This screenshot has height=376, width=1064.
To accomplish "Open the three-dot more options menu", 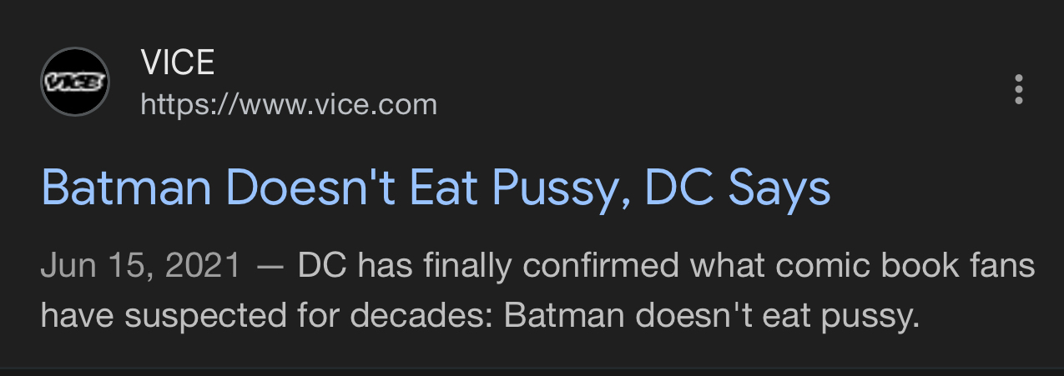I will click(1017, 89).
